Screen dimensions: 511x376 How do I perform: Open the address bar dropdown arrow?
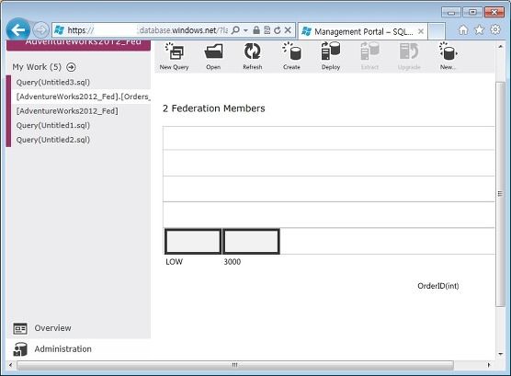tap(245, 30)
